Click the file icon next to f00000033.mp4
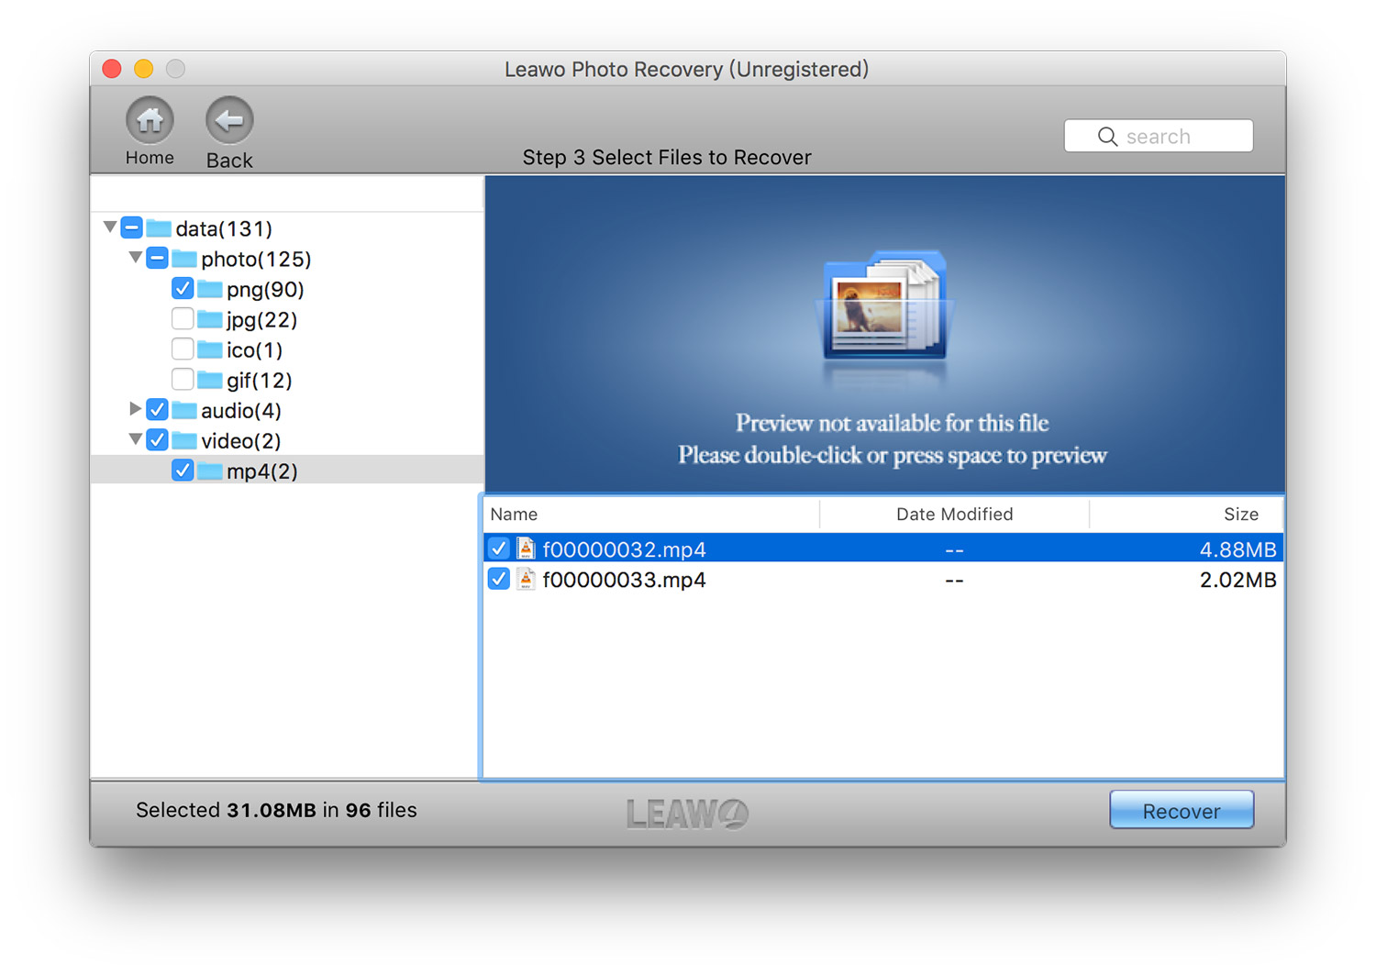1376x975 pixels. coord(526,580)
